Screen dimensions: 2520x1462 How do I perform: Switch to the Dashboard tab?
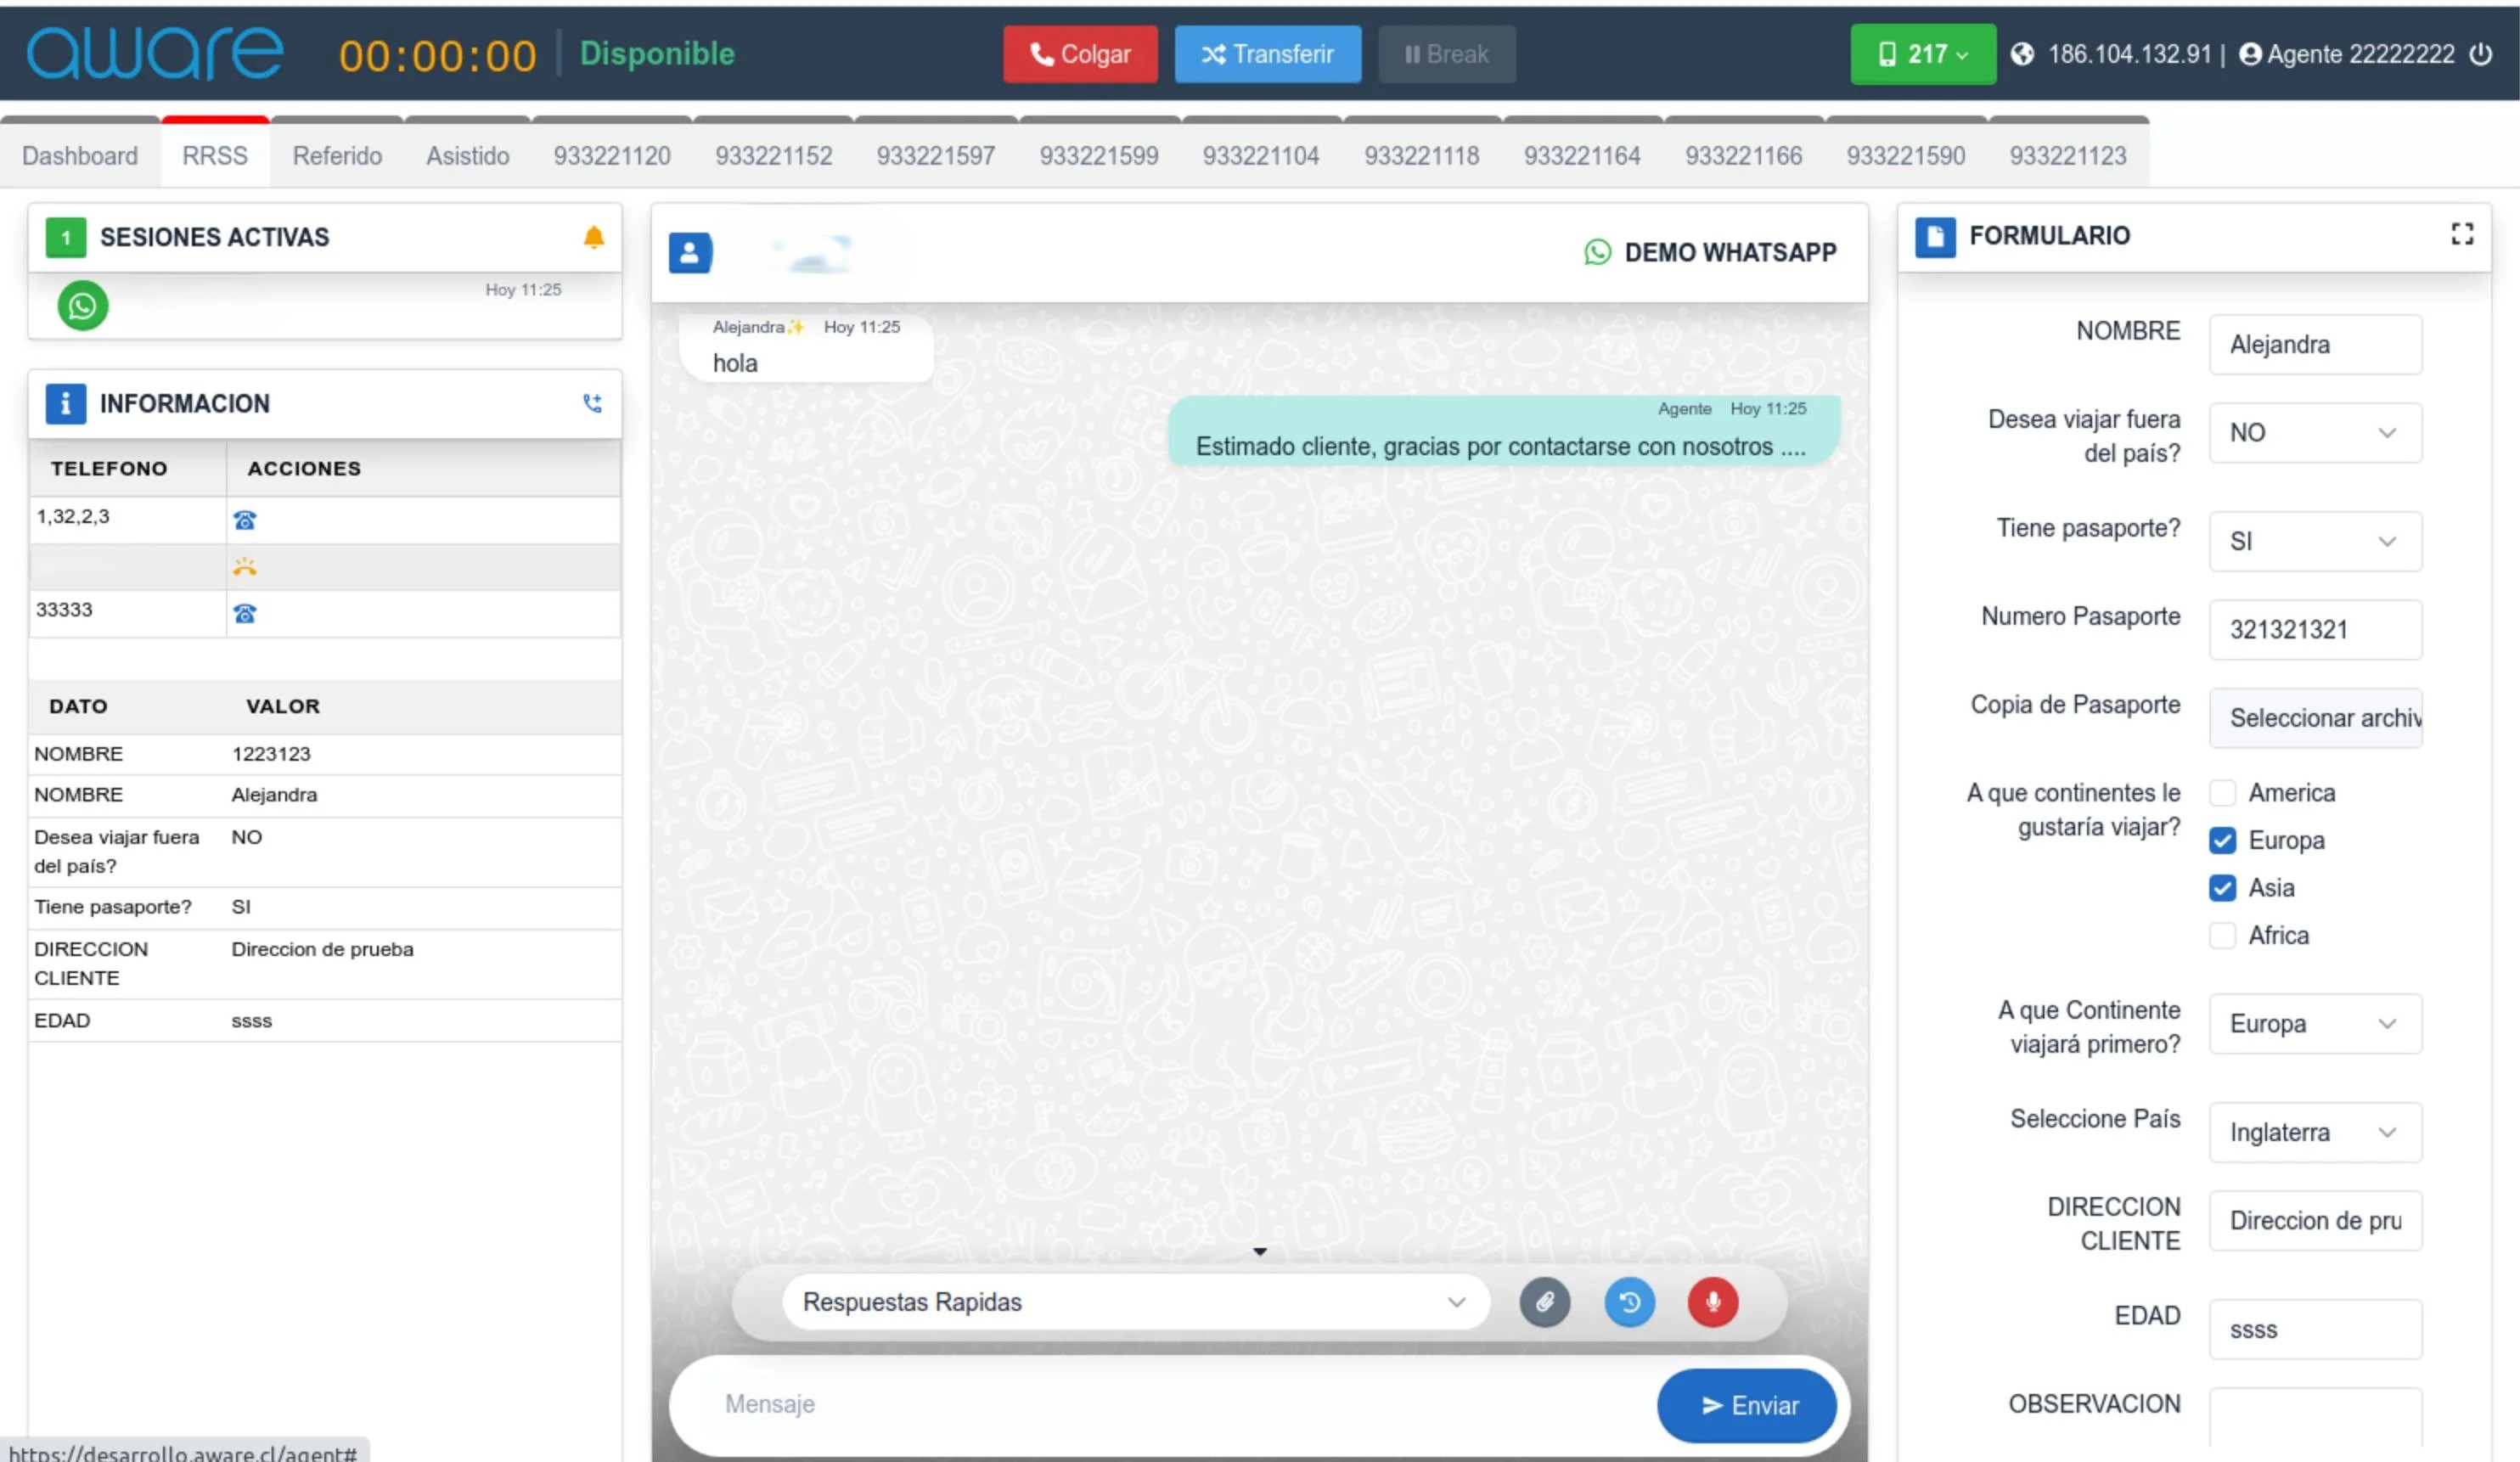80,156
